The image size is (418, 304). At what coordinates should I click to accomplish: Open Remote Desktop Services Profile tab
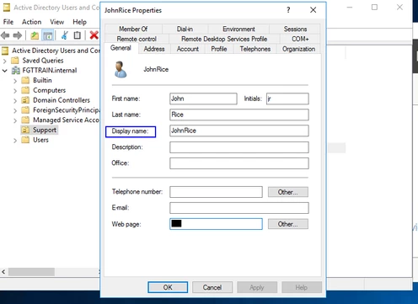(x=224, y=39)
